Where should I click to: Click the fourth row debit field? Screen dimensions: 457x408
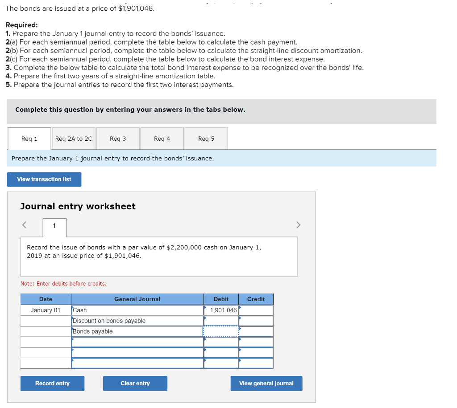coord(221,342)
